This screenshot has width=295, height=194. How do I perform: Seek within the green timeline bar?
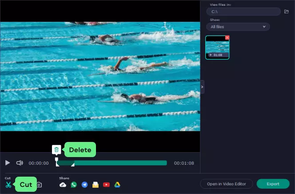pyautogui.click(x=112, y=163)
